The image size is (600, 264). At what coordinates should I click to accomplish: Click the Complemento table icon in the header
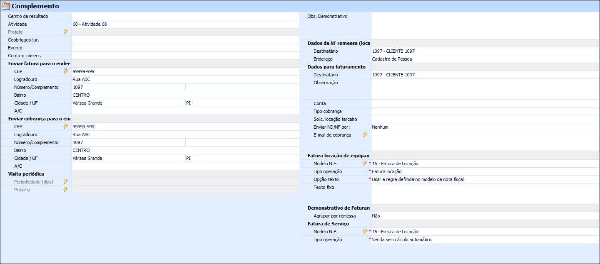(x=6, y=6)
